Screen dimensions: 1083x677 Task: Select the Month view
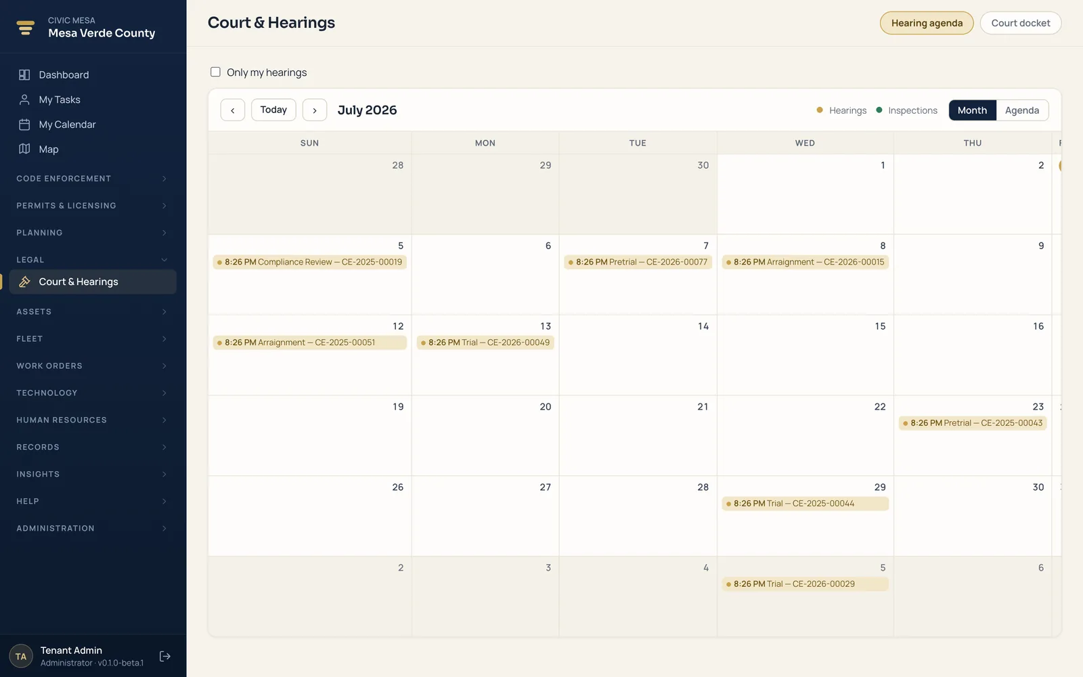(x=972, y=110)
